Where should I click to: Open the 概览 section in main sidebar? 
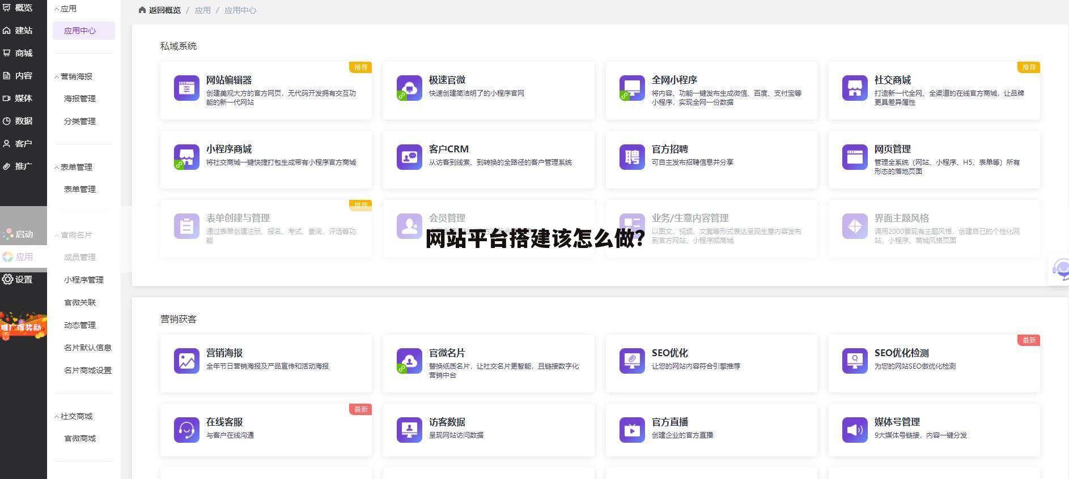23,8
